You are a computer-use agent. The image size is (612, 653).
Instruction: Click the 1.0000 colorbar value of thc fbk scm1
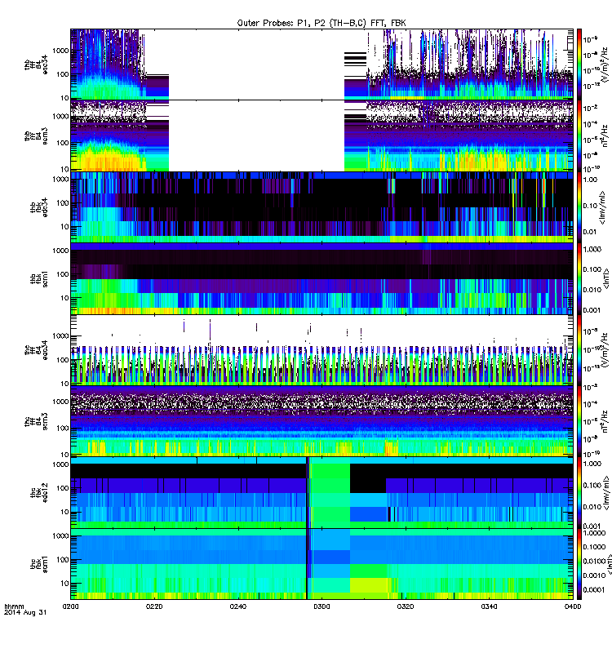(x=594, y=533)
